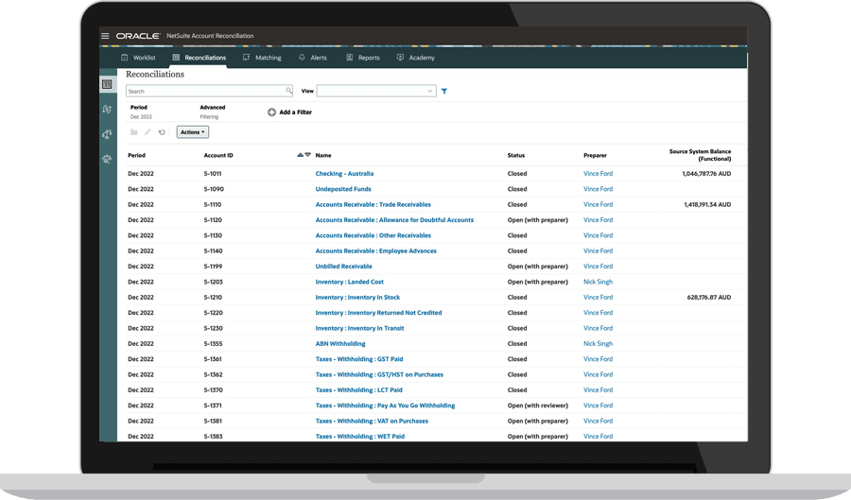The width and height of the screenshot is (851, 500).
Task: Open the Period Dec 2022 filter
Action: (x=141, y=112)
